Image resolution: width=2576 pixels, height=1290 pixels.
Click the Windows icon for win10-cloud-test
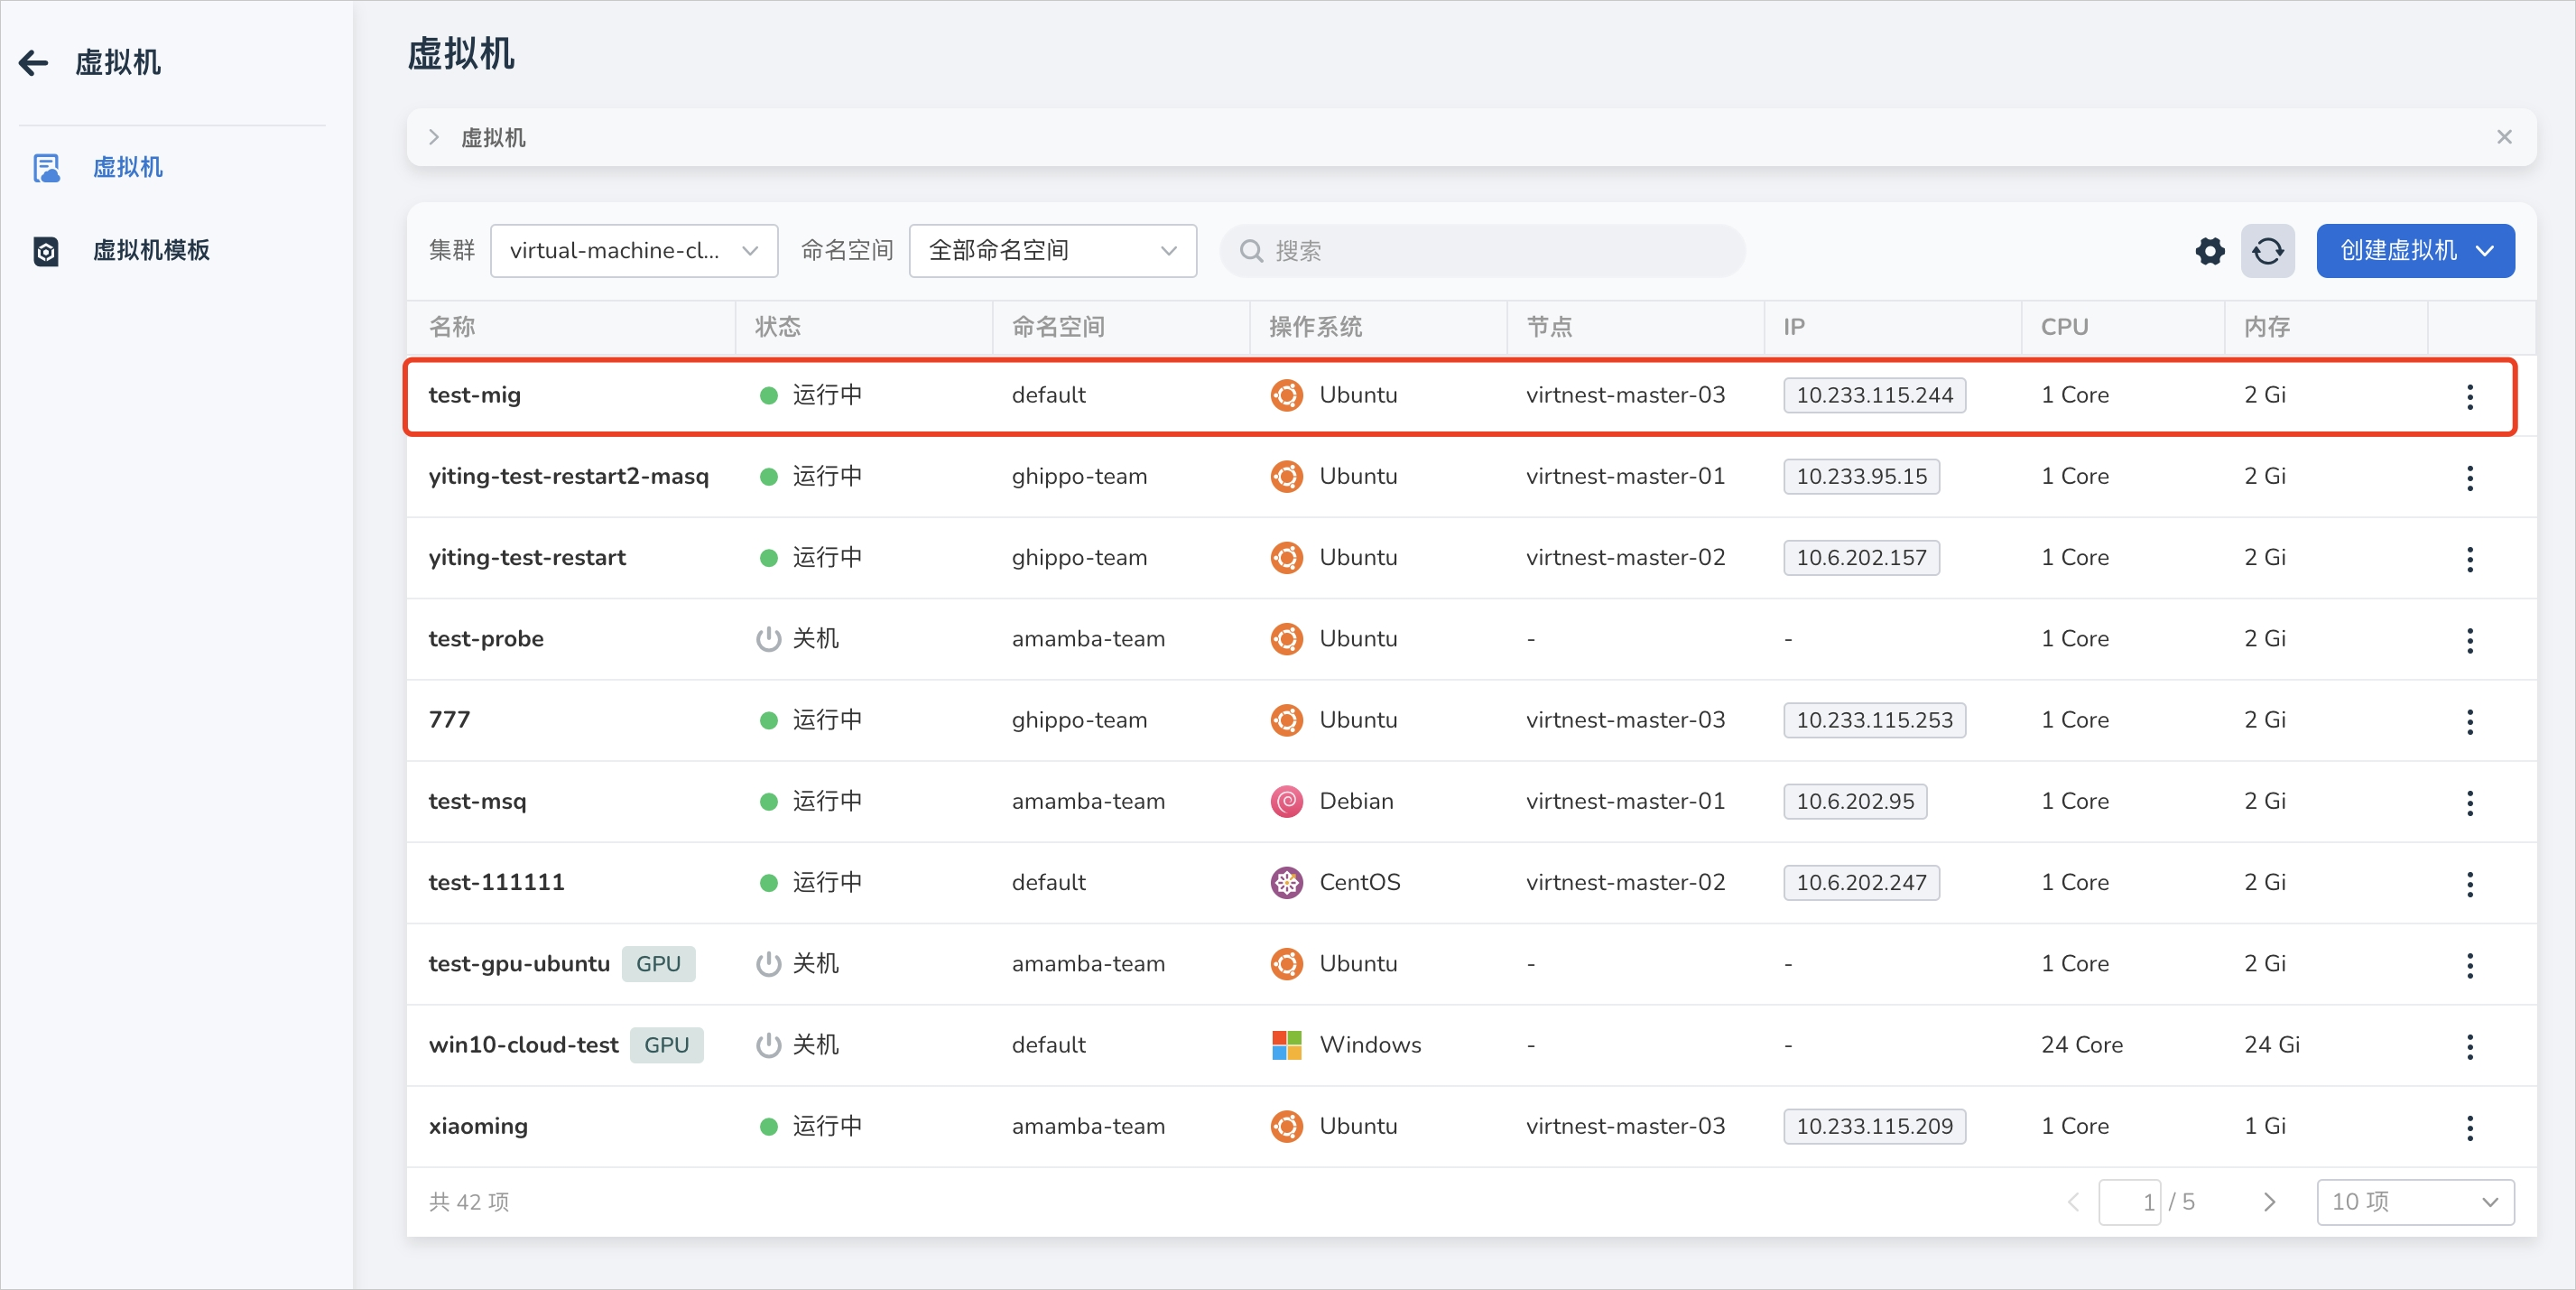pos(1286,1045)
